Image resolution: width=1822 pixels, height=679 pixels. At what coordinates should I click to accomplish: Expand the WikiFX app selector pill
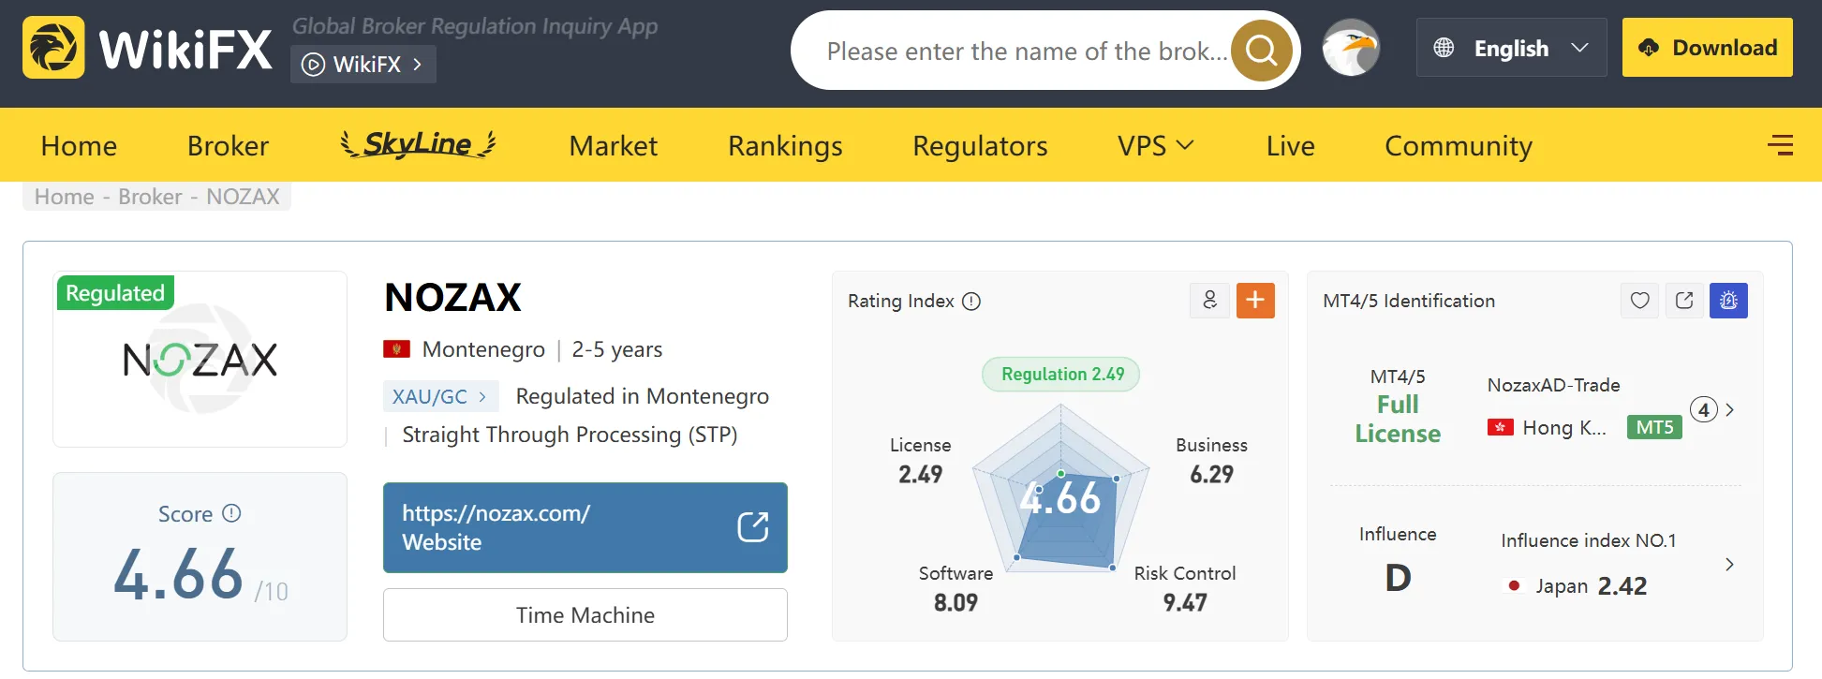tap(363, 65)
